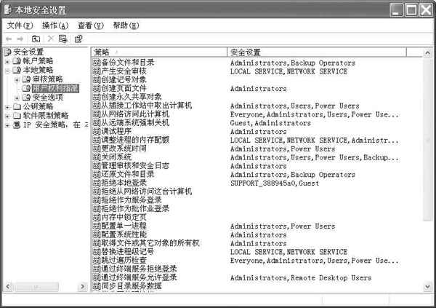Screen dimensions: 436x308
Task: Click the icon beside 拒绝作为服务登录
Action: 97,200
